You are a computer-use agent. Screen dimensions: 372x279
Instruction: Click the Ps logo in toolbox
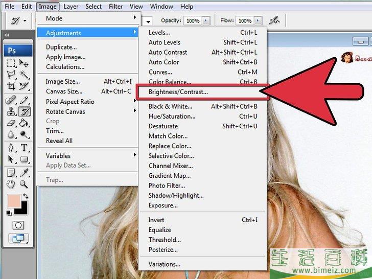pos(18,50)
